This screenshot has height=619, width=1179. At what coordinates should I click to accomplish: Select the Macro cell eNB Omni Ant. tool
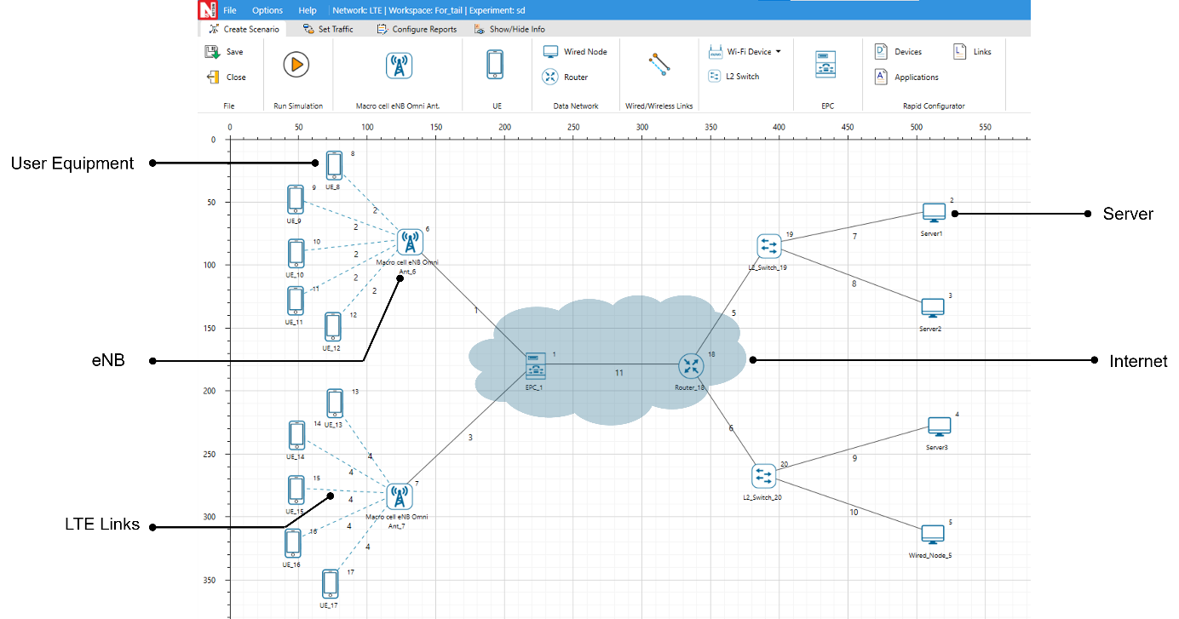point(399,65)
